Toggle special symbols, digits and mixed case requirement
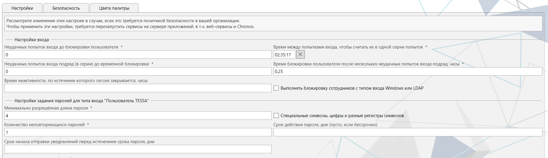Viewport: 548px width, 158px height. coord(276,116)
